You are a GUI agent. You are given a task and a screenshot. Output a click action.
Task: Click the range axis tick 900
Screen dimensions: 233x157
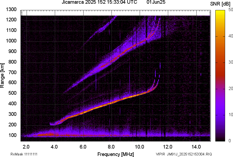coord(12,51)
